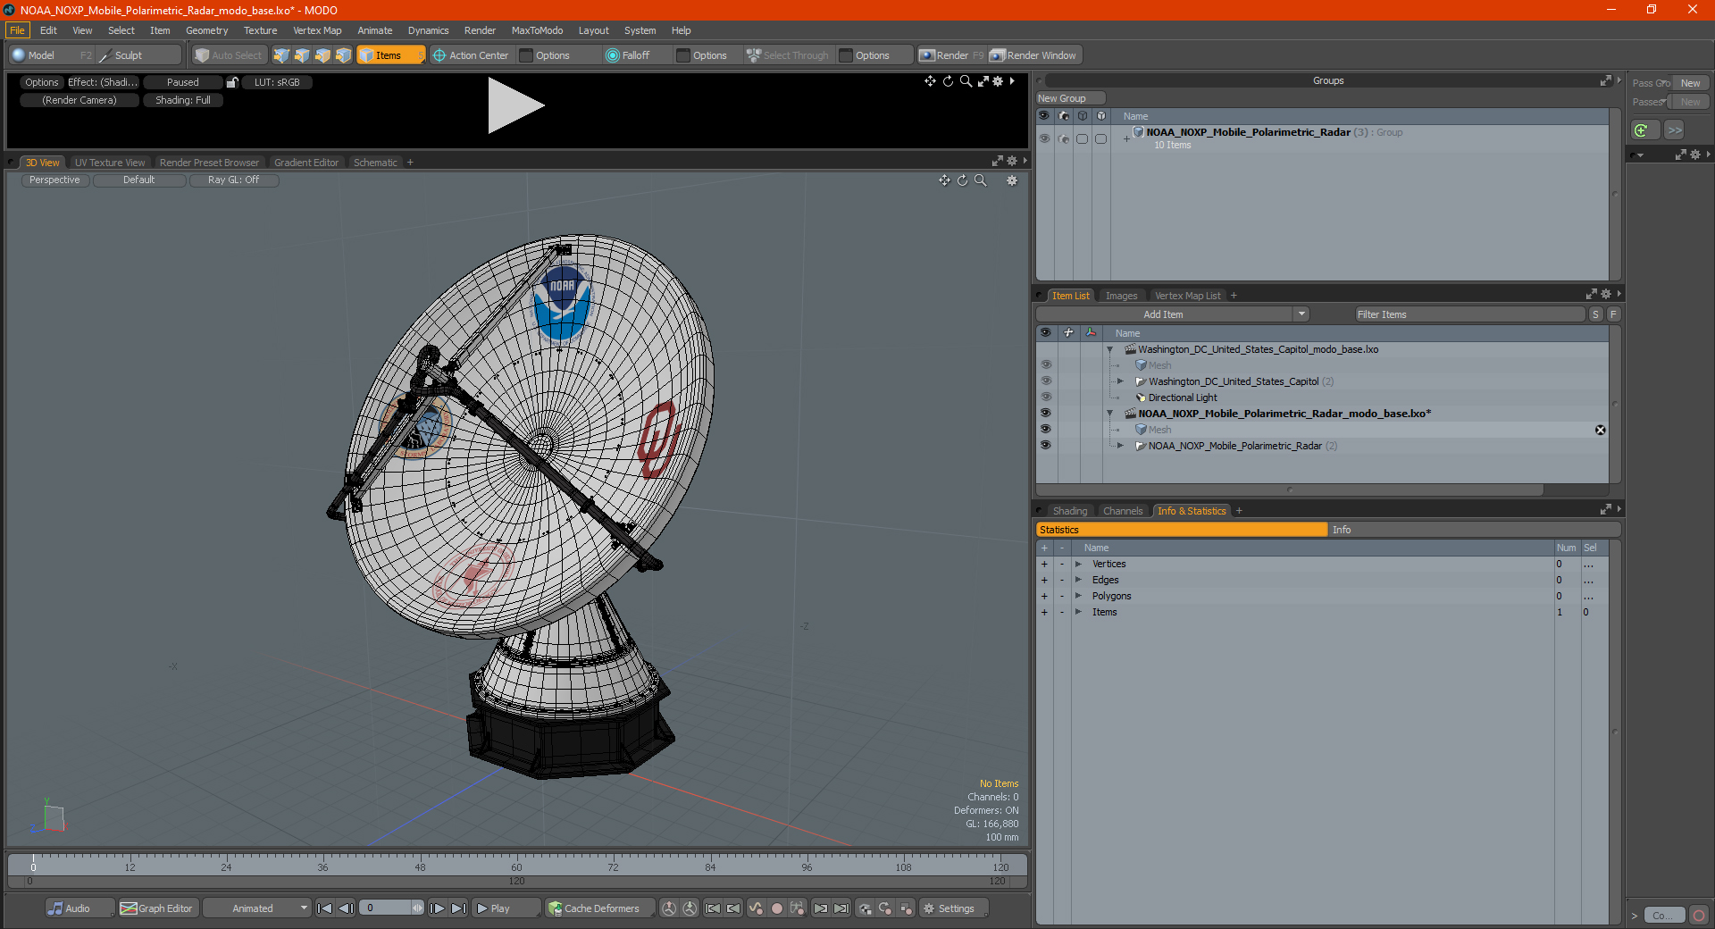Toggle visibility of NOAA group in Groups
This screenshot has height=929, width=1715.
pos(1044,138)
